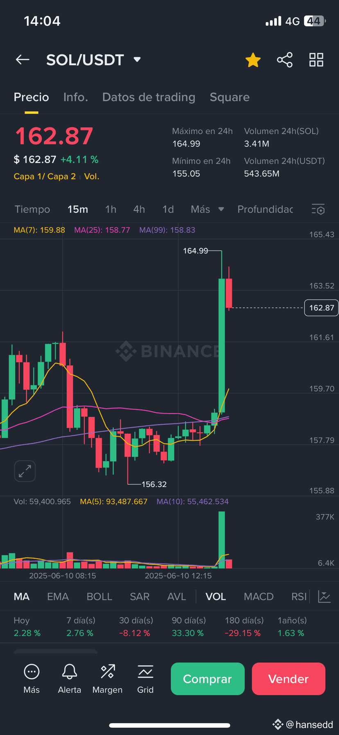
Task: Toggle the MACD sub-indicator
Action: 259,596
